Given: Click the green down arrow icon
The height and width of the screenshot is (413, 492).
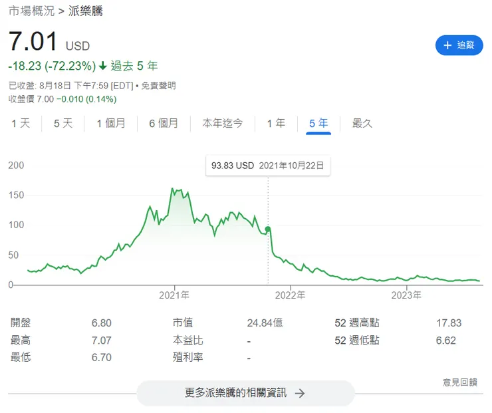Looking at the screenshot, I should pyautogui.click(x=103, y=66).
